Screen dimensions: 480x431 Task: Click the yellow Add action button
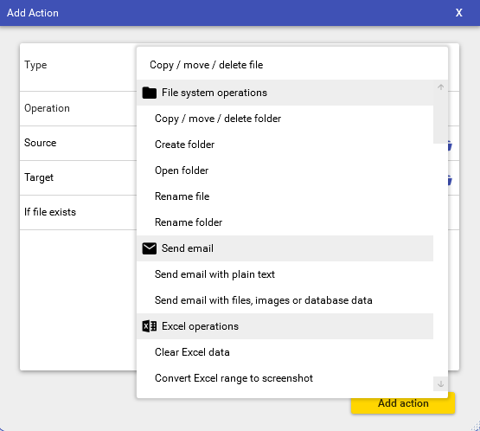(403, 403)
